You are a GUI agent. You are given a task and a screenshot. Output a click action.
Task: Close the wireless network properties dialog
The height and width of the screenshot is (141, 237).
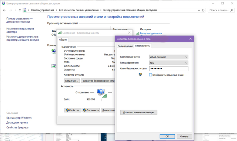[190, 39]
